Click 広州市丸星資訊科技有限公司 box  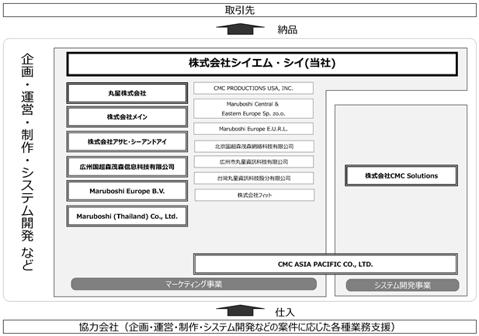point(254,162)
